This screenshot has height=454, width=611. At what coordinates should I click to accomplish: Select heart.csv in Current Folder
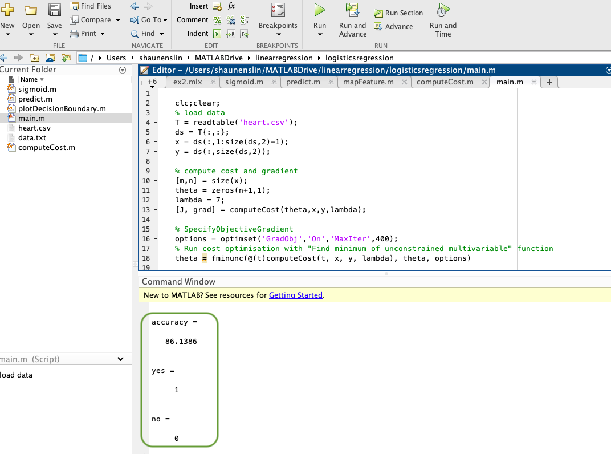click(x=34, y=128)
